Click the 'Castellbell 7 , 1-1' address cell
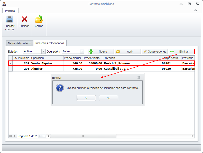 click(132, 69)
